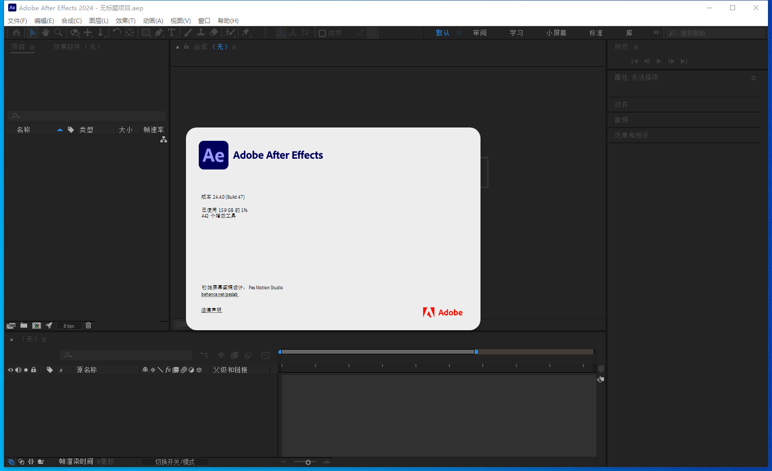Select the Dolly camera tool
This screenshot has height=471, width=772.
tap(101, 33)
